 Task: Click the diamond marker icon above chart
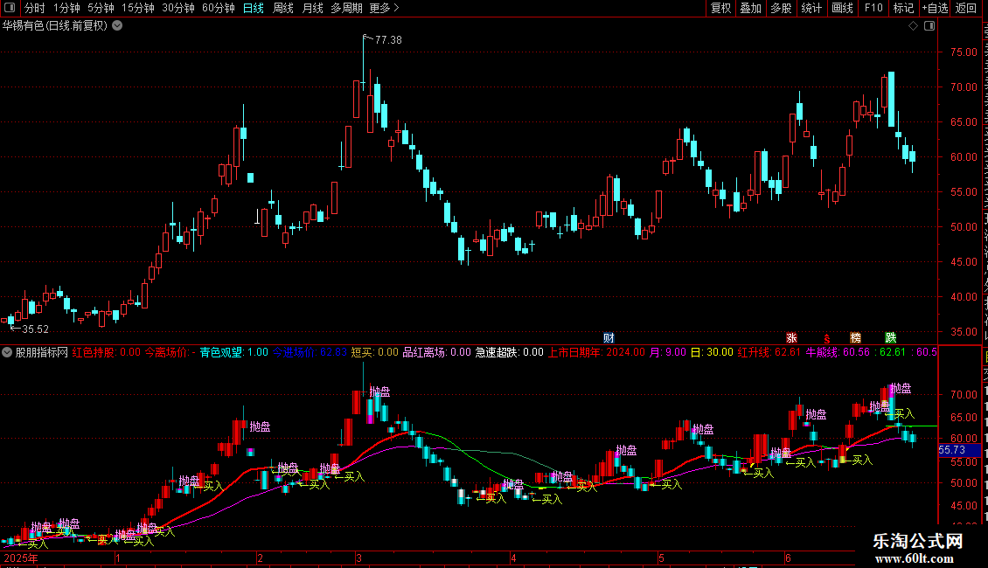point(913,26)
